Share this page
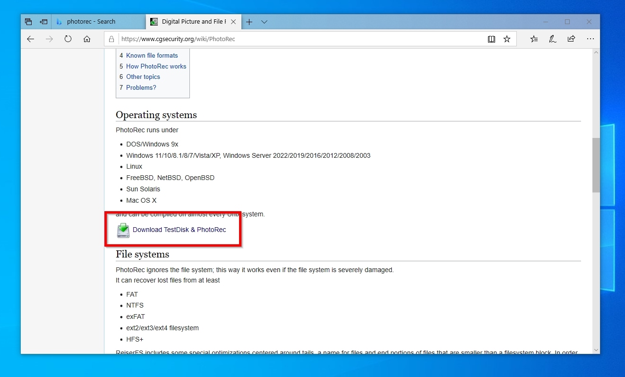Image resolution: width=625 pixels, height=377 pixels. [x=571, y=39]
